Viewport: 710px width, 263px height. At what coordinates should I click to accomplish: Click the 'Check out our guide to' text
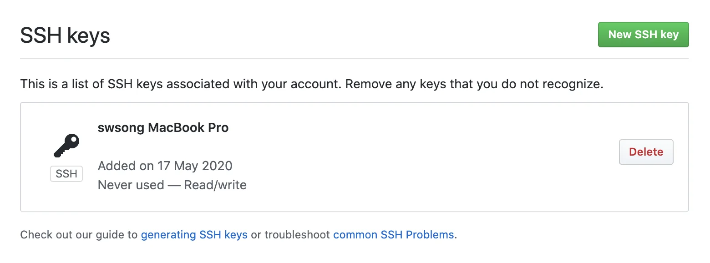pos(79,235)
